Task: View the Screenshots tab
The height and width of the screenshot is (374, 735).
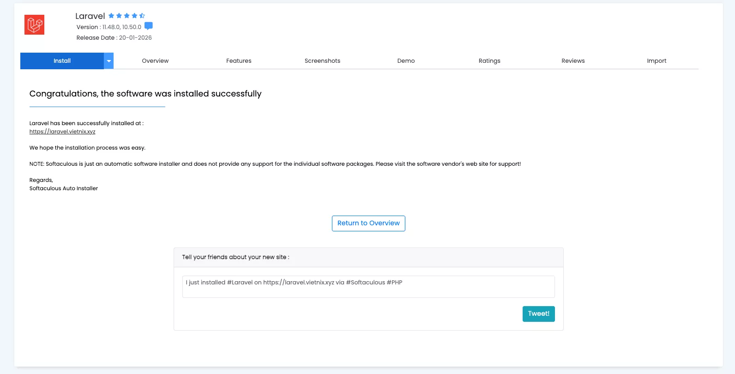Action: tap(322, 60)
